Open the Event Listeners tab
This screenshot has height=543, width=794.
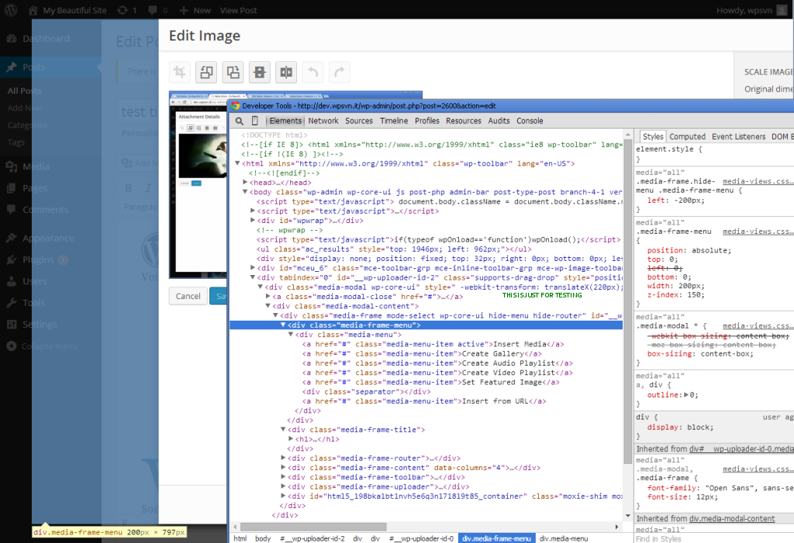pyautogui.click(x=738, y=136)
